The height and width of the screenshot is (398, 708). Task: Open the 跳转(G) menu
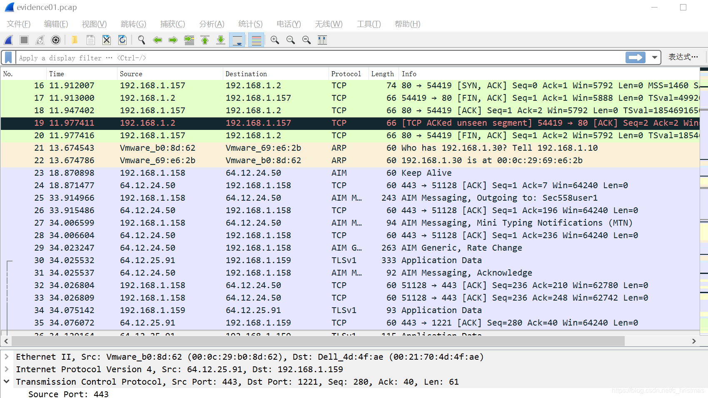pyautogui.click(x=134, y=24)
